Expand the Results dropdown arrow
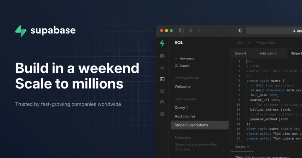This screenshot has width=302, height=158. [x=248, y=147]
